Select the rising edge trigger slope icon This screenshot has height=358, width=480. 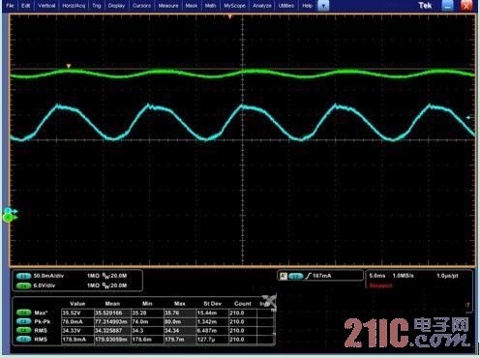[308, 276]
